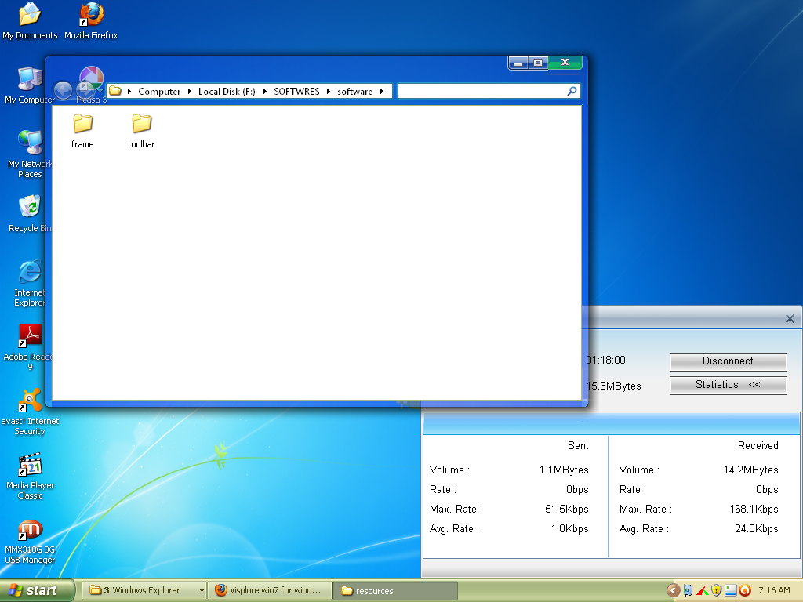This screenshot has width=803, height=602.
Task: Expand the software breadcrumb dropdown arrow
Action: (x=383, y=91)
